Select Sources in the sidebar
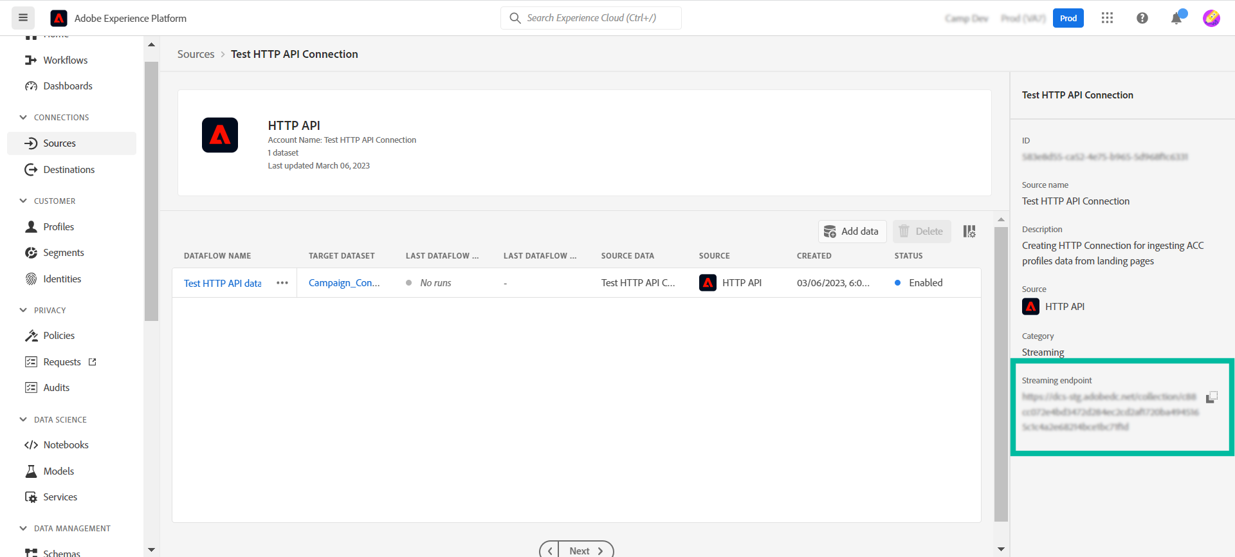The width and height of the screenshot is (1235, 557). tap(71, 143)
